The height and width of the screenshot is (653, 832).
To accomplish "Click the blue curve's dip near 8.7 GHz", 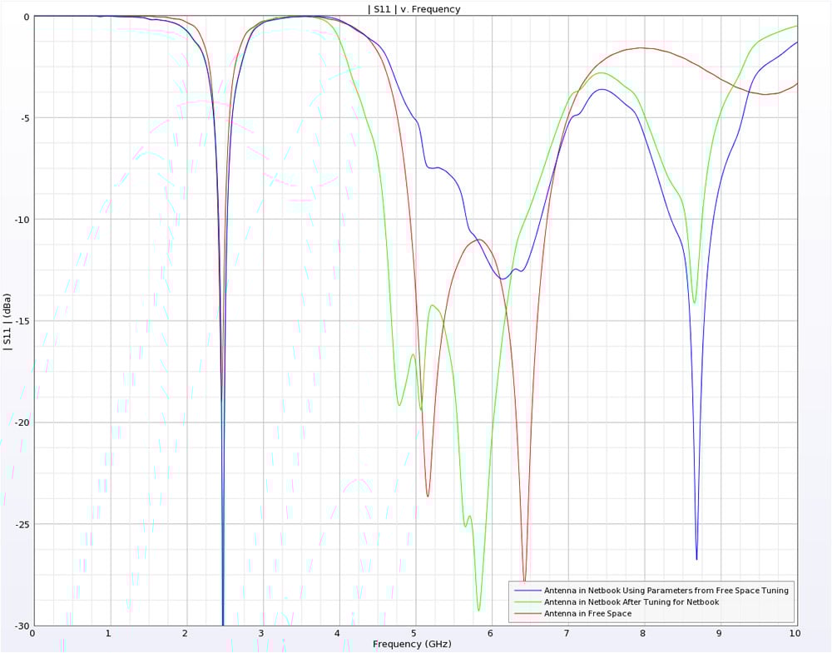I will [x=696, y=558].
